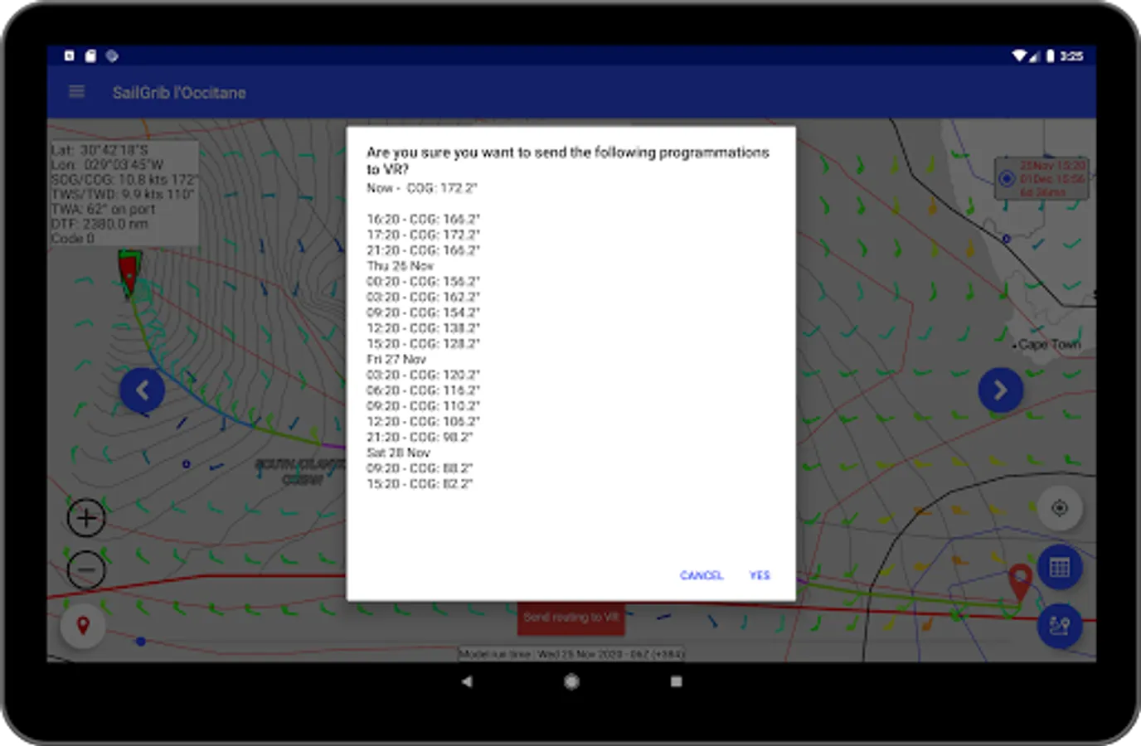This screenshot has height=746, width=1141.
Task: Go to previous step with left arrow
Action: tap(143, 390)
